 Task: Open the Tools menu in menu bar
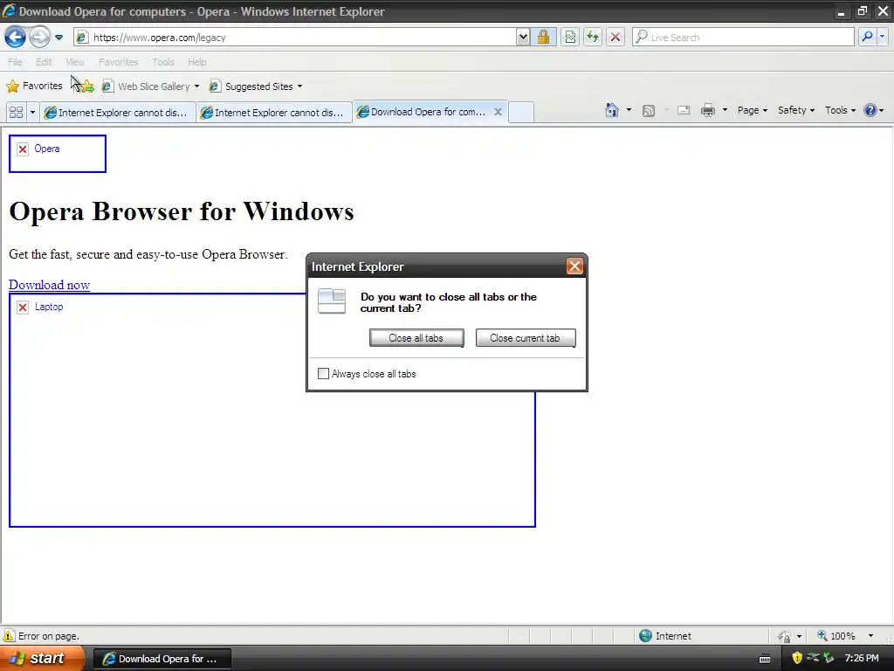[163, 62]
